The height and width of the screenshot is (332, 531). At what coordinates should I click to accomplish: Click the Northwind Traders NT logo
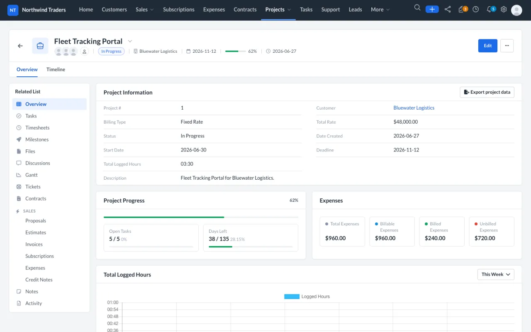click(13, 10)
